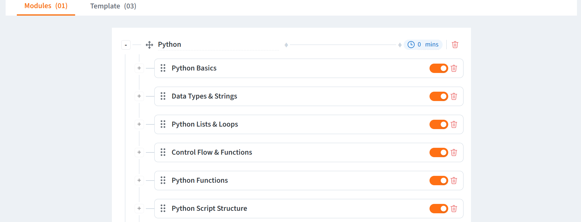
Task: Click drag dots on Python Script Structure
Action: tap(163, 208)
